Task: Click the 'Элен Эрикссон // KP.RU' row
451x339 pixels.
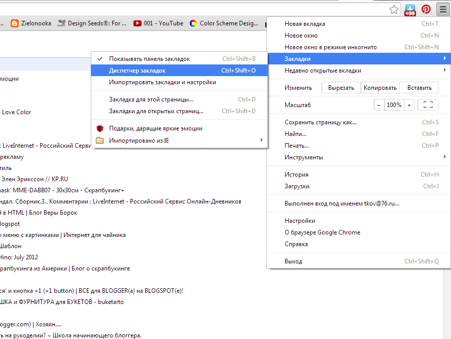Action: 34,179
